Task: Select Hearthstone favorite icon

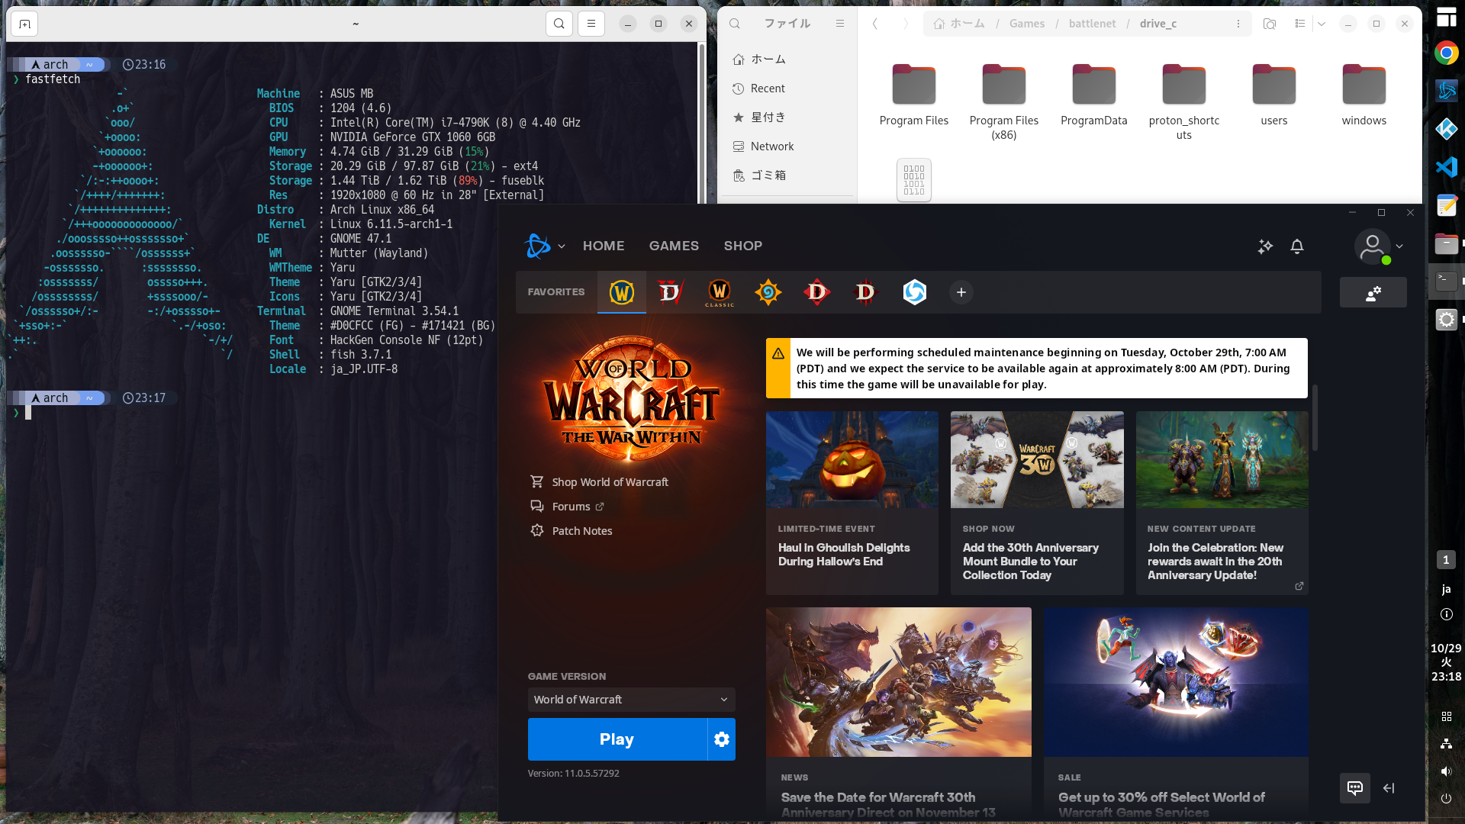Action: point(768,292)
